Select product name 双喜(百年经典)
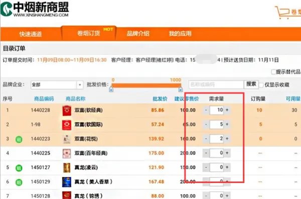The height and width of the screenshot is (199, 301). 91,153
